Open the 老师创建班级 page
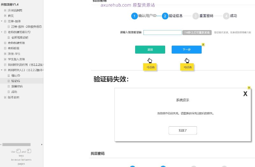 pos(16,43)
